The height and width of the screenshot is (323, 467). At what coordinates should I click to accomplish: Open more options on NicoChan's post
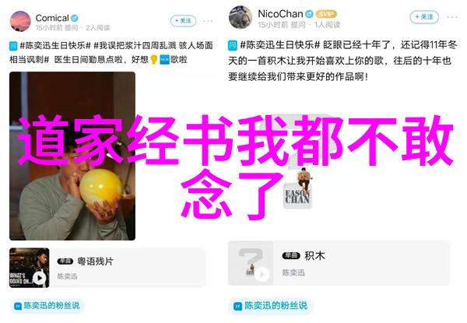coord(452,17)
